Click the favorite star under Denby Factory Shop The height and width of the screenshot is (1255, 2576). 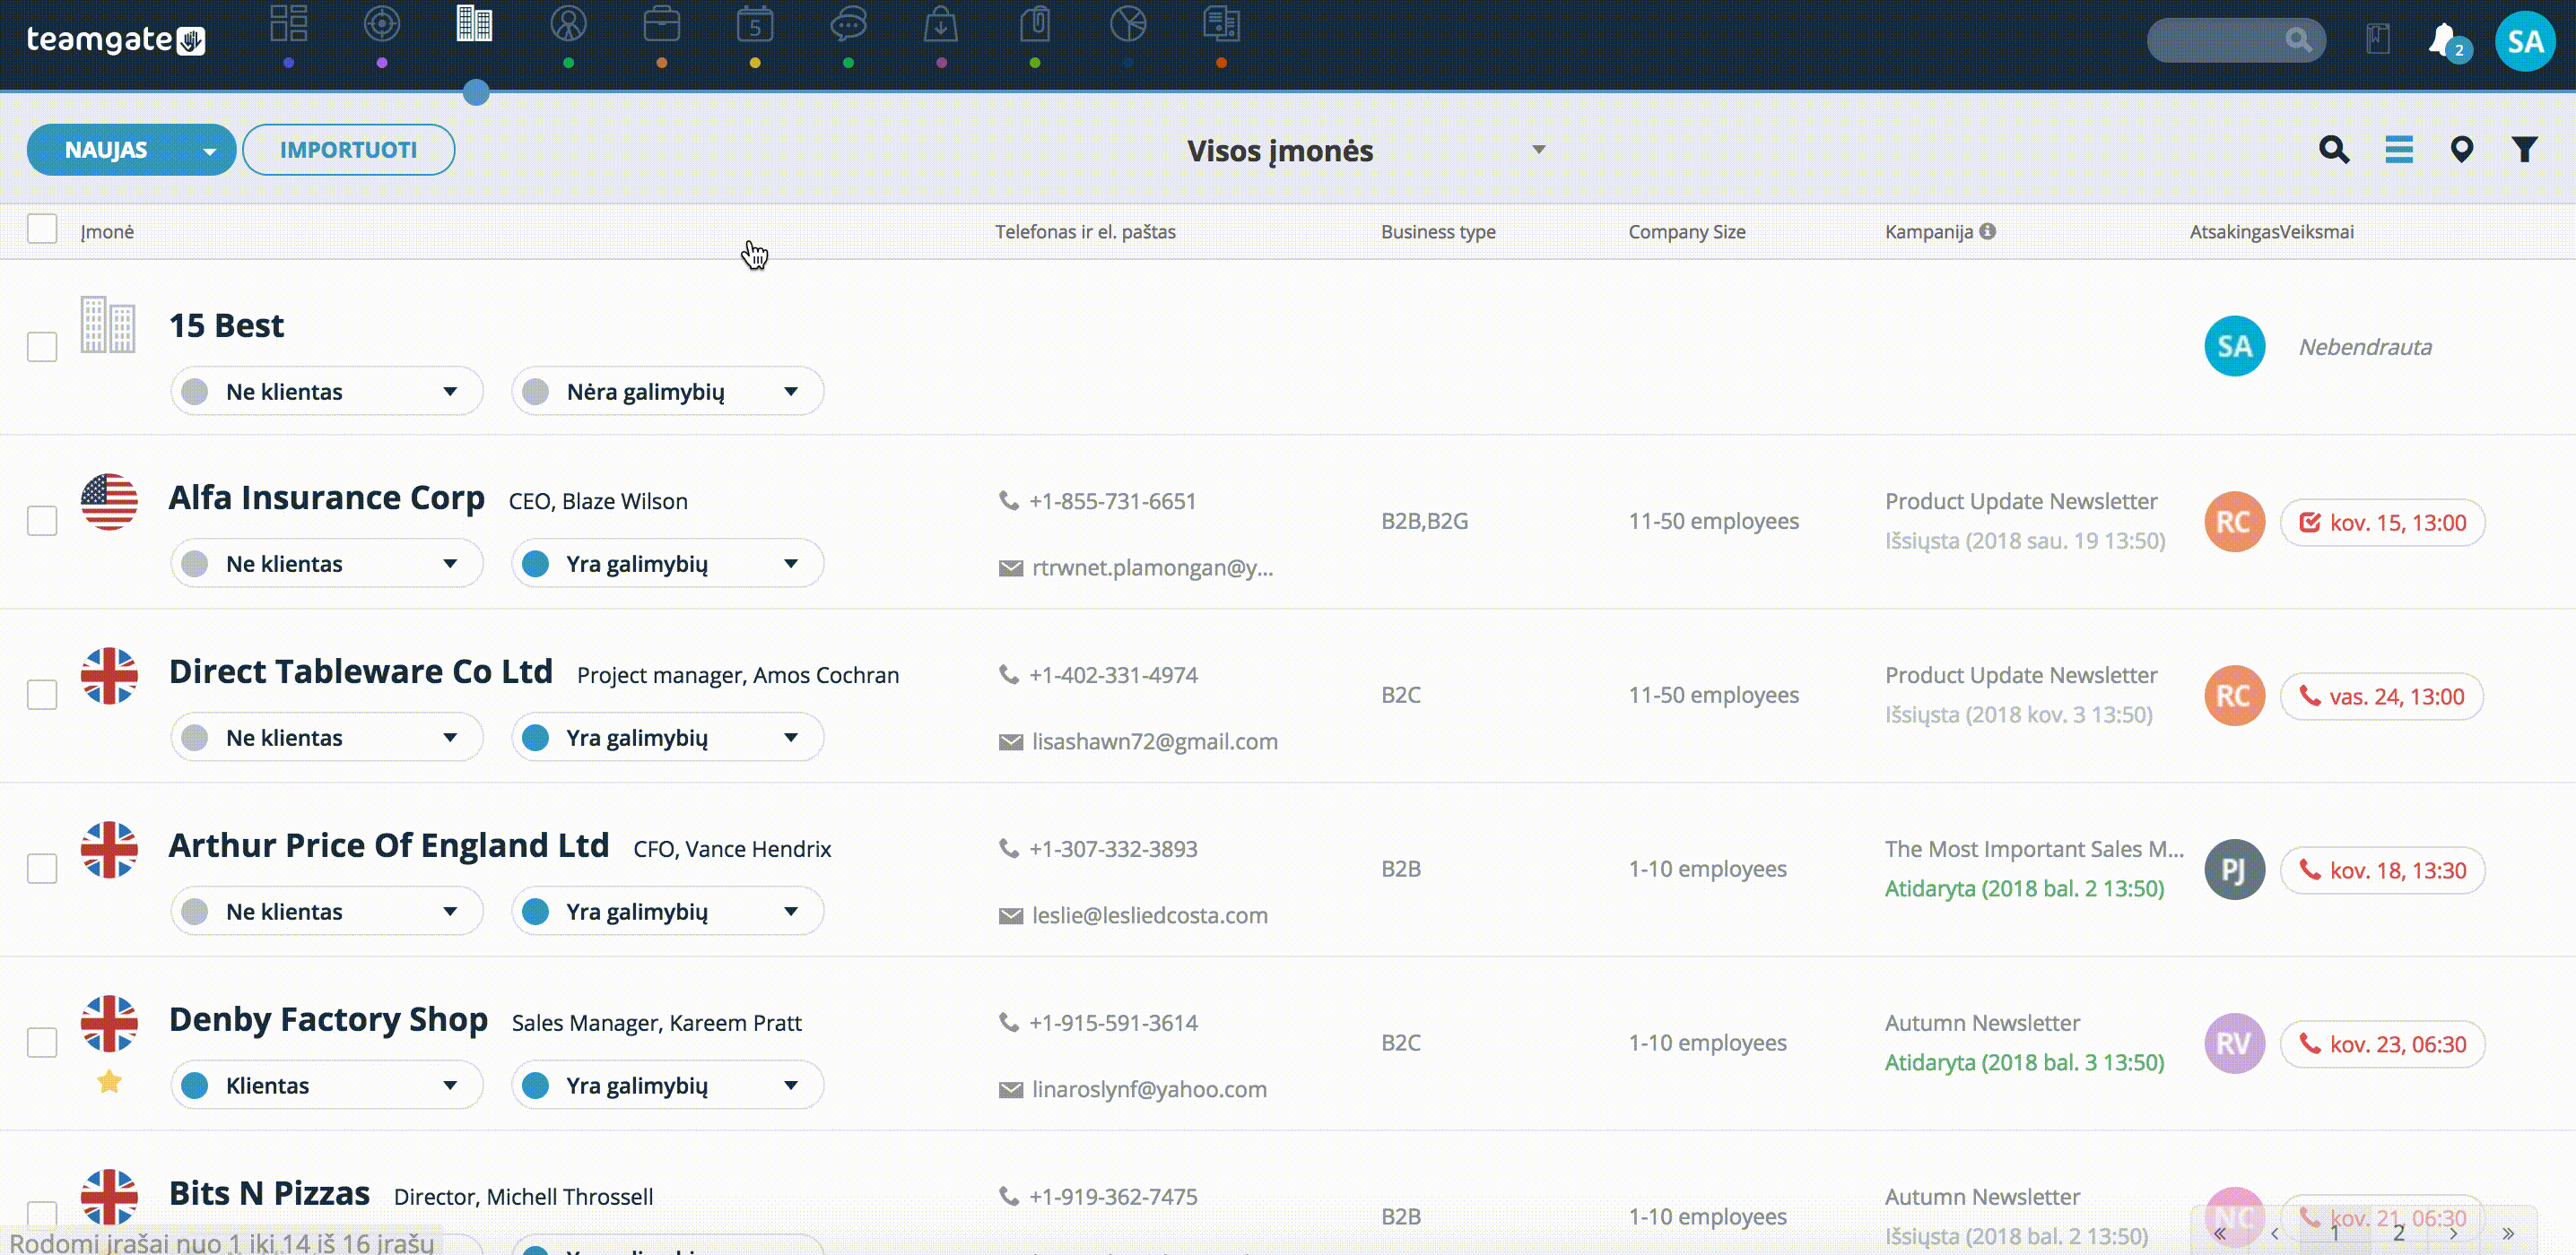(109, 1081)
